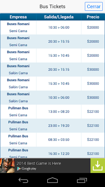The height and width of the screenshot is (187, 105).
Task: Tap the 16:30 > 12:20 Pullman Bus schedule
Action: tap(59, 154)
